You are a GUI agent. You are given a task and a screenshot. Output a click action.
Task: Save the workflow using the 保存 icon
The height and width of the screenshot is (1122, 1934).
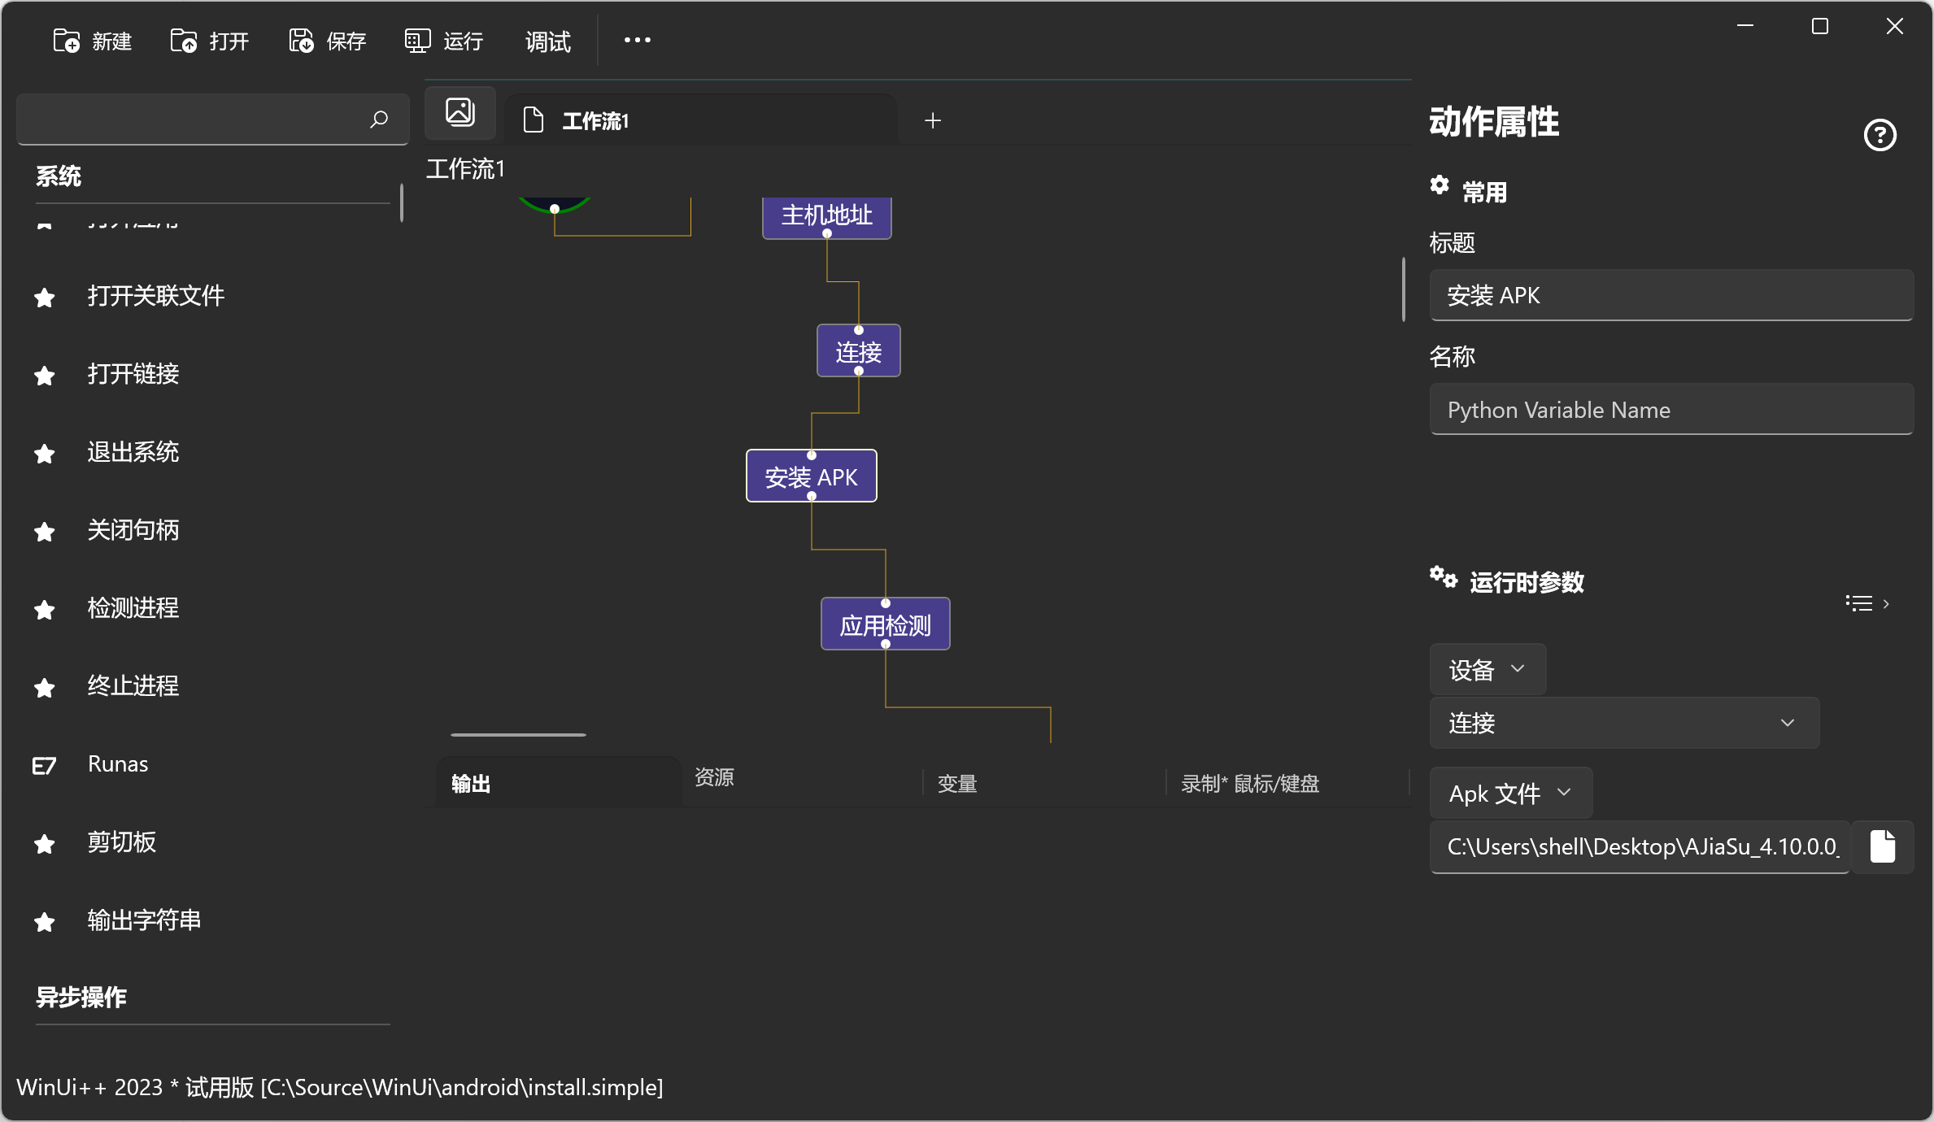[300, 40]
